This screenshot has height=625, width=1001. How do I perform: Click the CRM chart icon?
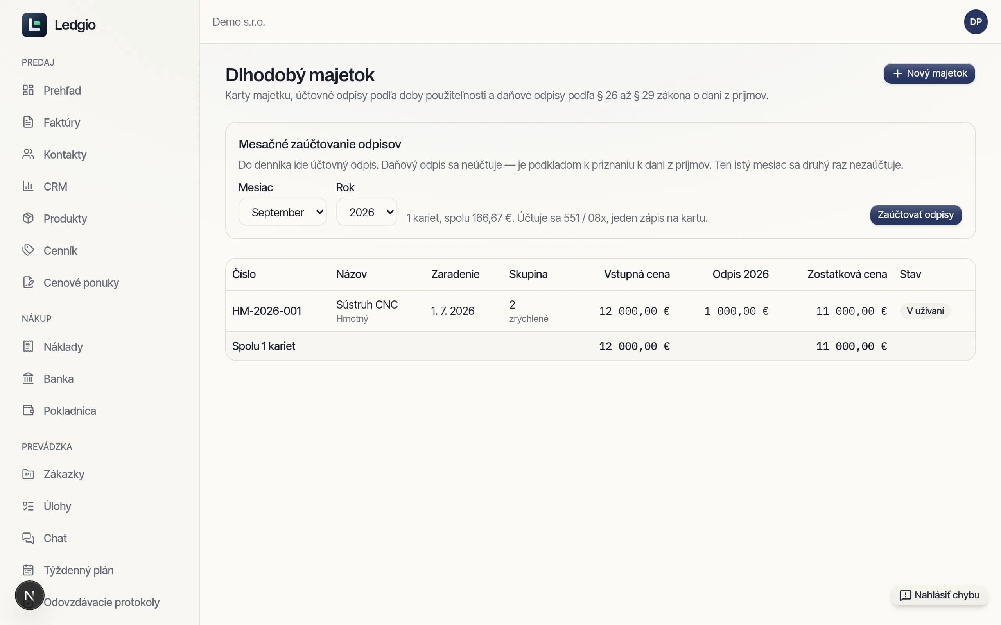coord(28,186)
